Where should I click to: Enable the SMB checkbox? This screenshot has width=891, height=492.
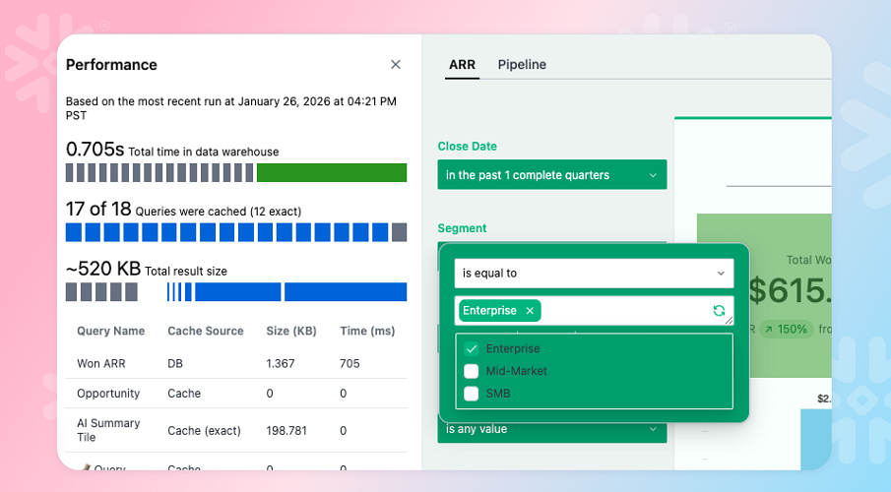pyautogui.click(x=472, y=394)
